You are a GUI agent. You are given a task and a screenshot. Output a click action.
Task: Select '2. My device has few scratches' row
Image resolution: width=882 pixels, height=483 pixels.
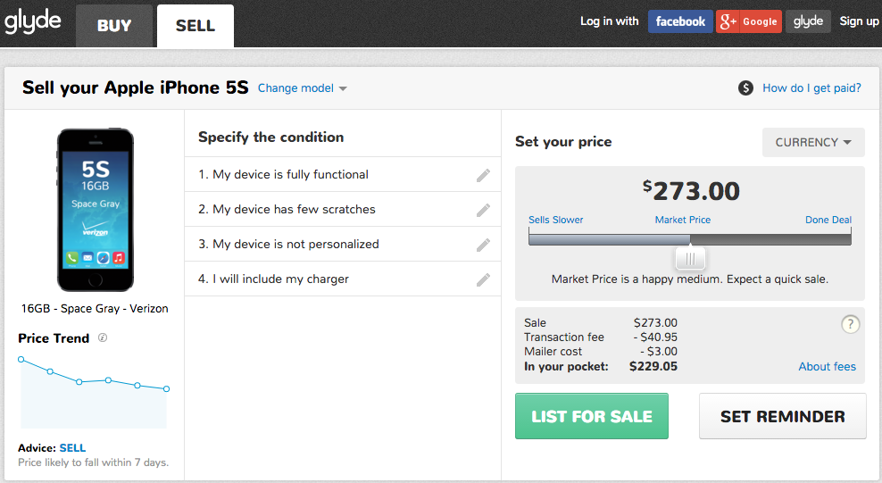343,209
